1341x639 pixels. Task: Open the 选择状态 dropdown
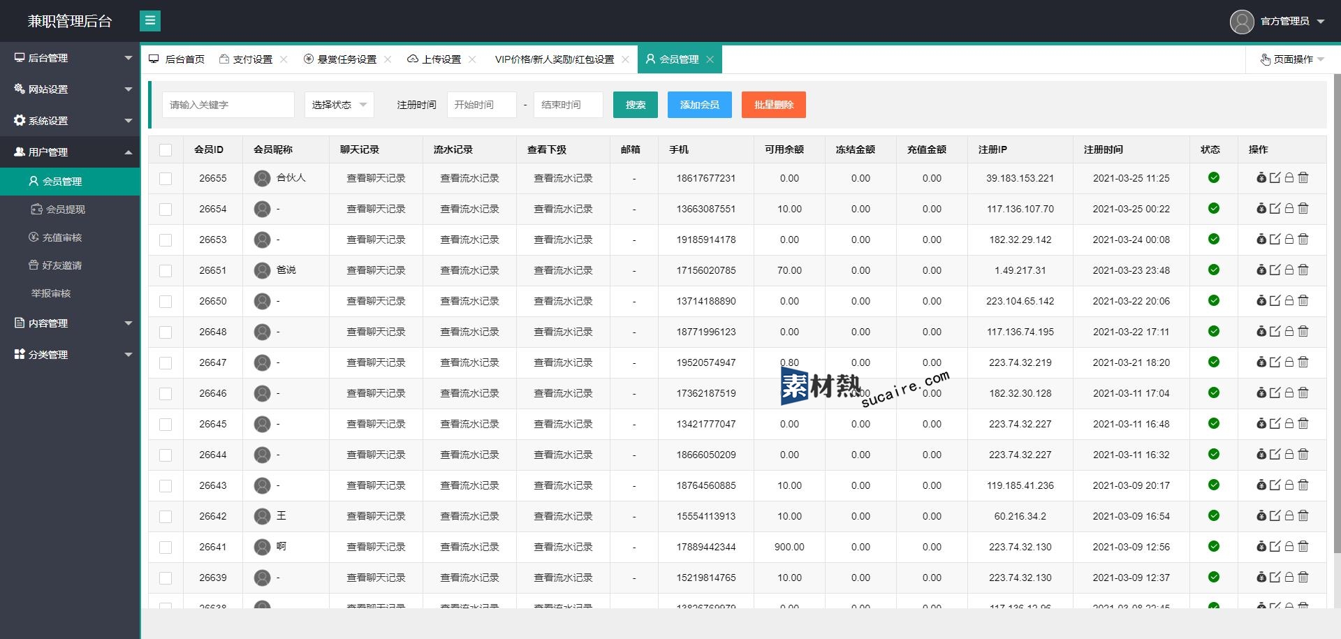pyautogui.click(x=339, y=105)
